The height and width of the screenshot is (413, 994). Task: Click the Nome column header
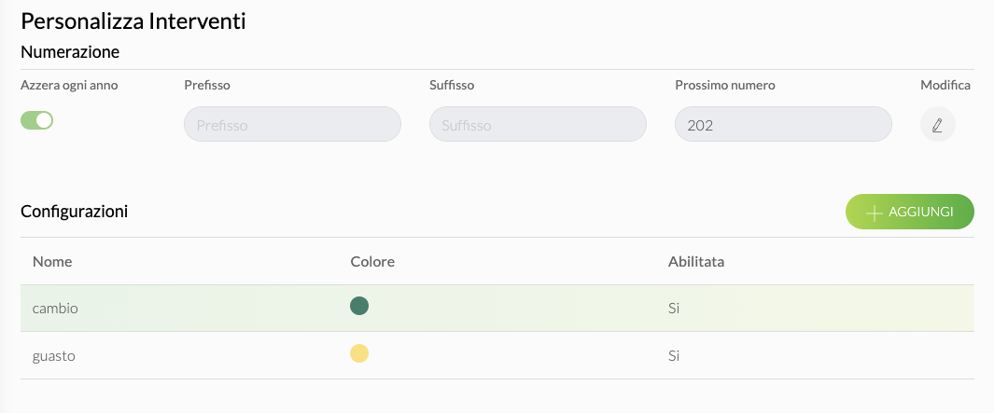point(52,262)
